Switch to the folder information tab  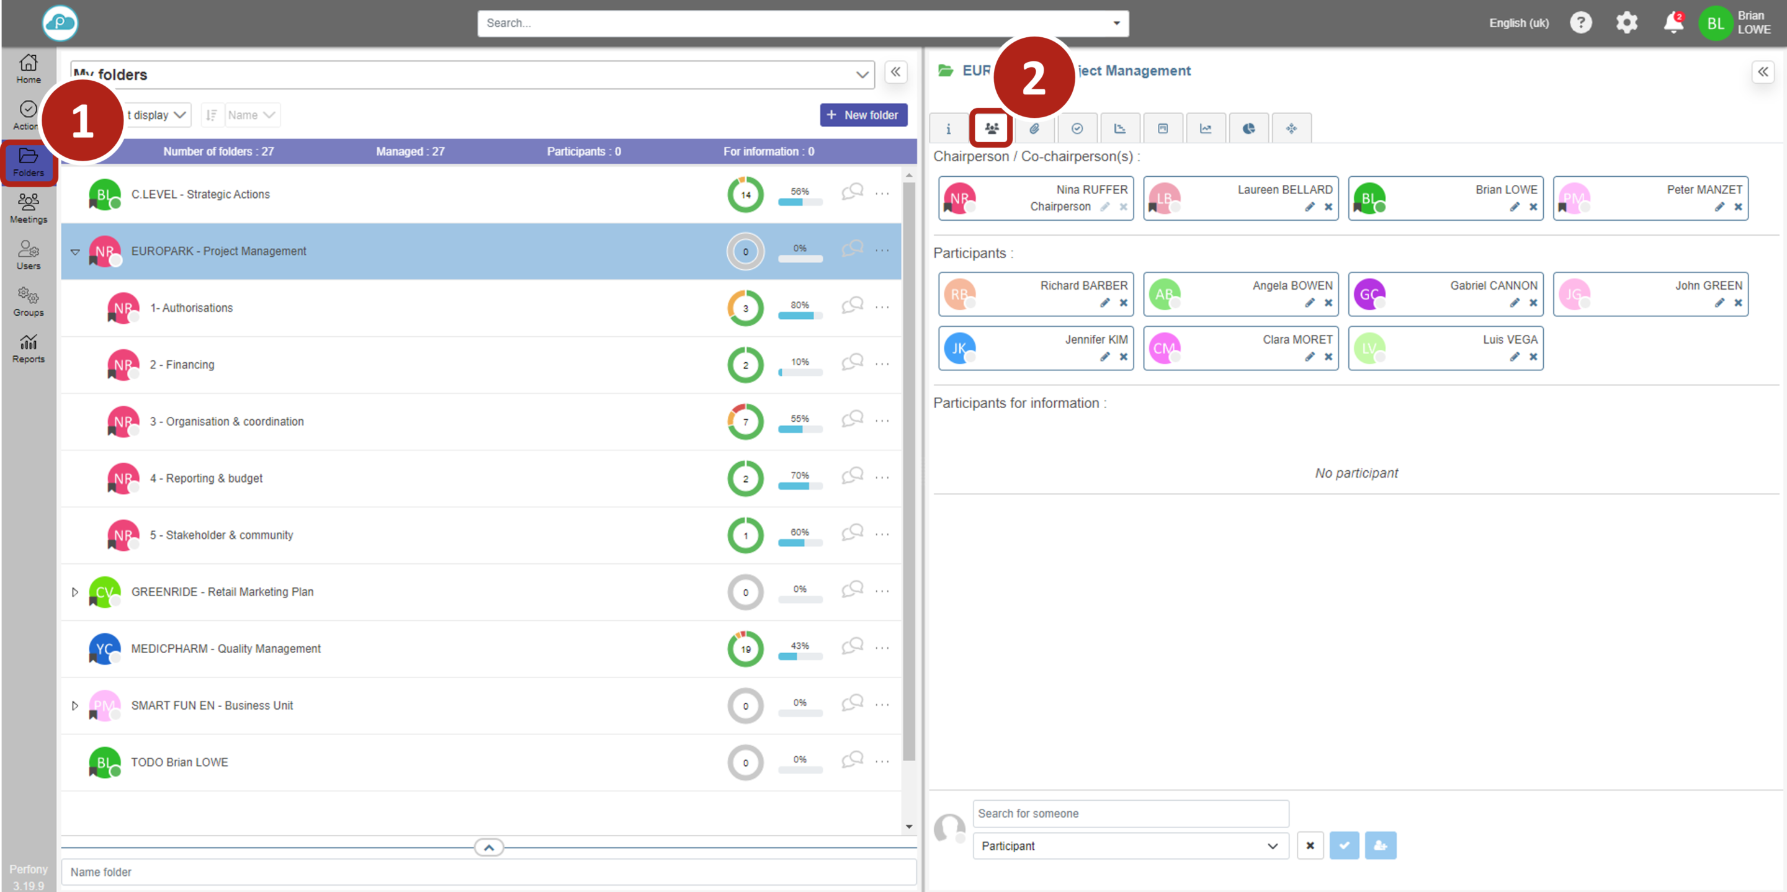[x=948, y=128]
